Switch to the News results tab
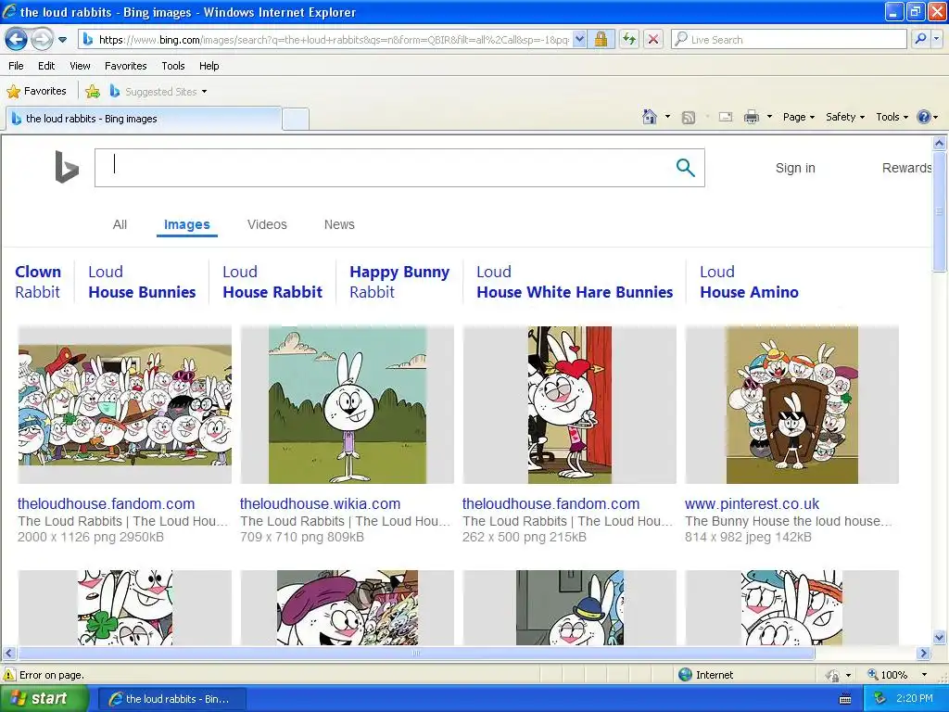This screenshot has width=949, height=712. pyautogui.click(x=339, y=224)
